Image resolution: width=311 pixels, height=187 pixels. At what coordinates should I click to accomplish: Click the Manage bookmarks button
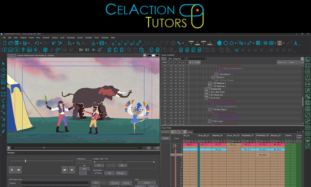click(121, 173)
